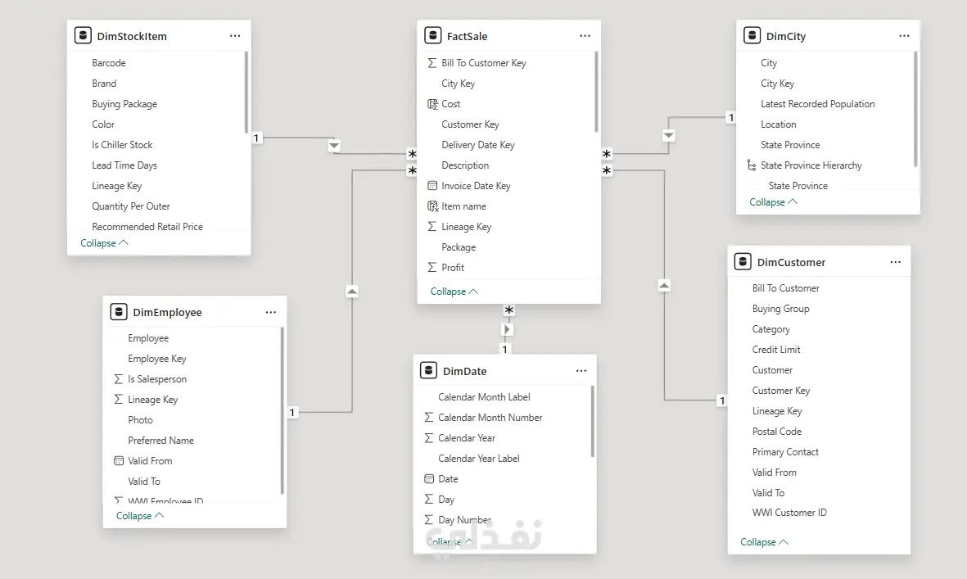Click hierarchy icon beside State Province Hierarchy
The image size is (967, 579).
coord(751,165)
